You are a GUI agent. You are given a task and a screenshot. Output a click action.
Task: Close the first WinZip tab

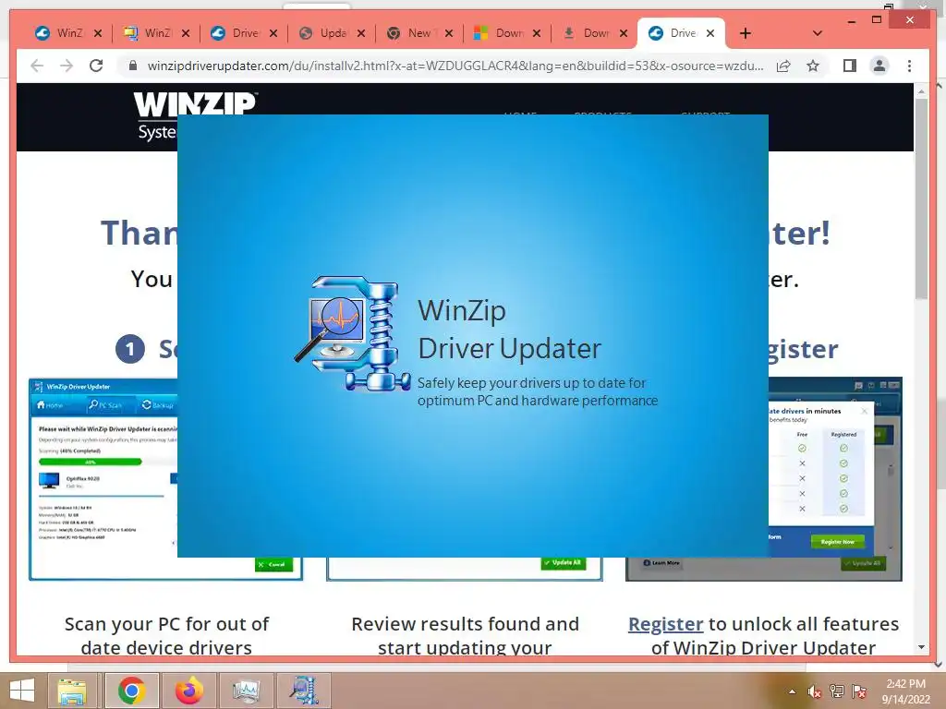point(98,33)
